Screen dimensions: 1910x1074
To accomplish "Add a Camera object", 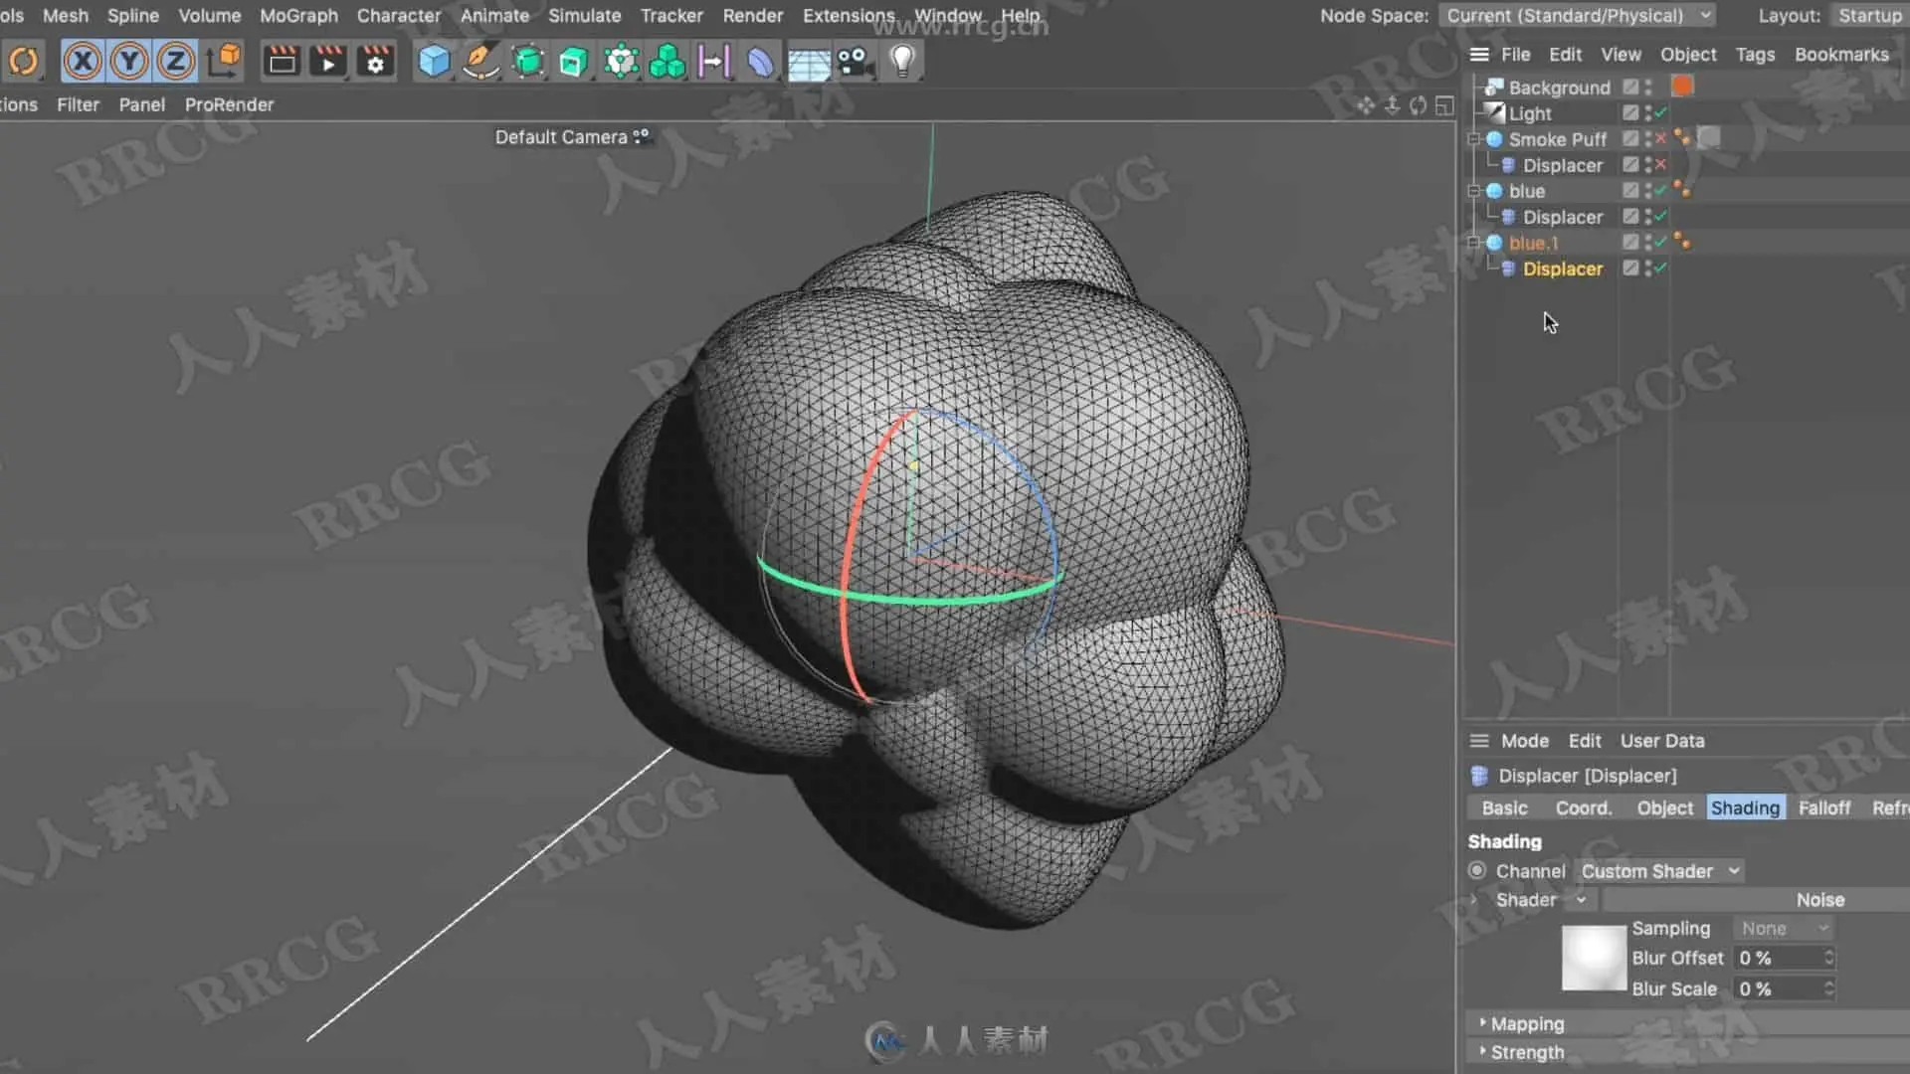I will point(855,62).
